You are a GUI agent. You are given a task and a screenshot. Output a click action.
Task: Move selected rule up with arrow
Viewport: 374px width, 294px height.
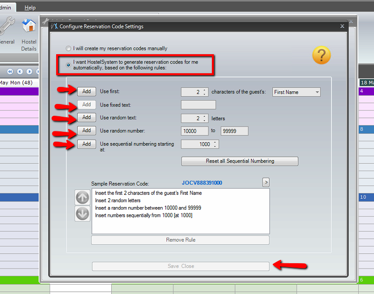click(x=83, y=198)
